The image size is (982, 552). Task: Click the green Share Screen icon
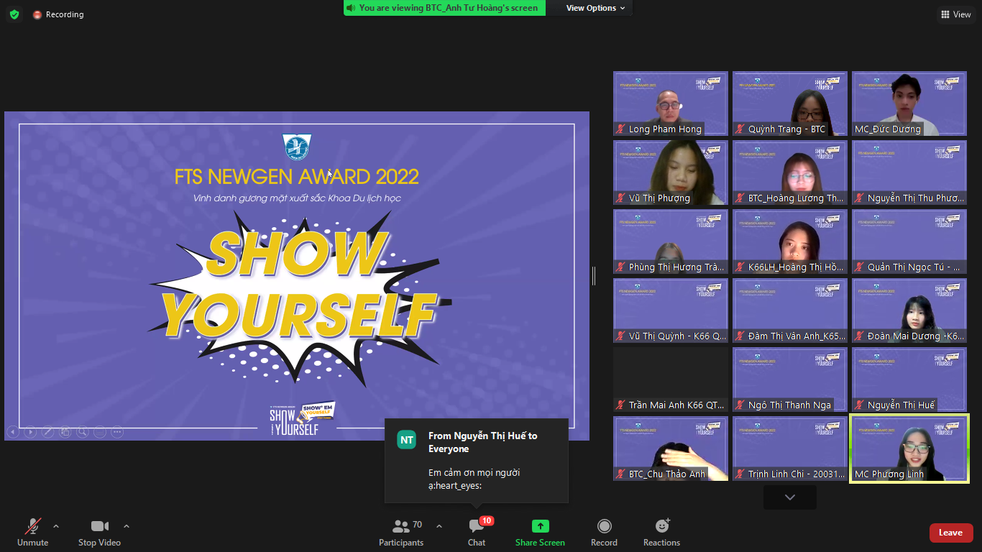pos(540,527)
